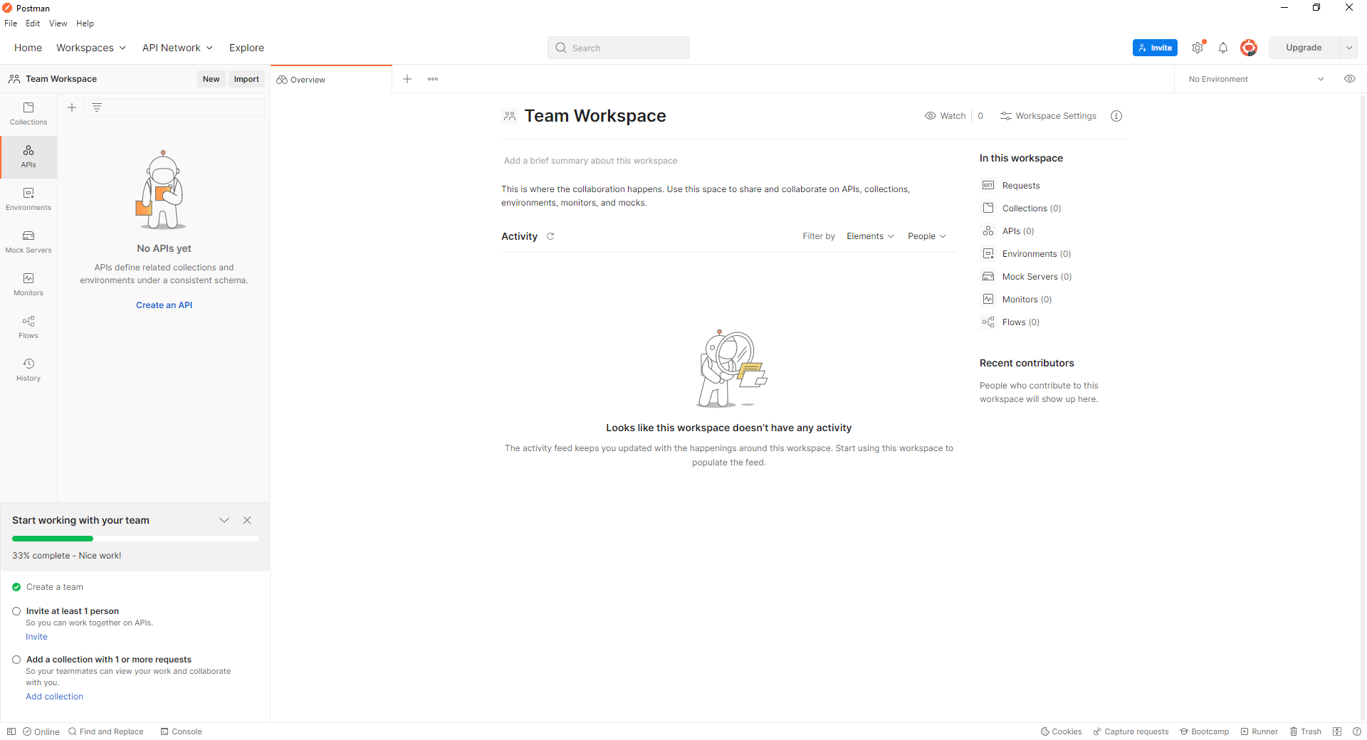The height and width of the screenshot is (740, 1367).
Task: Open the Elements filter dropdown
Action: click(870, 236)
